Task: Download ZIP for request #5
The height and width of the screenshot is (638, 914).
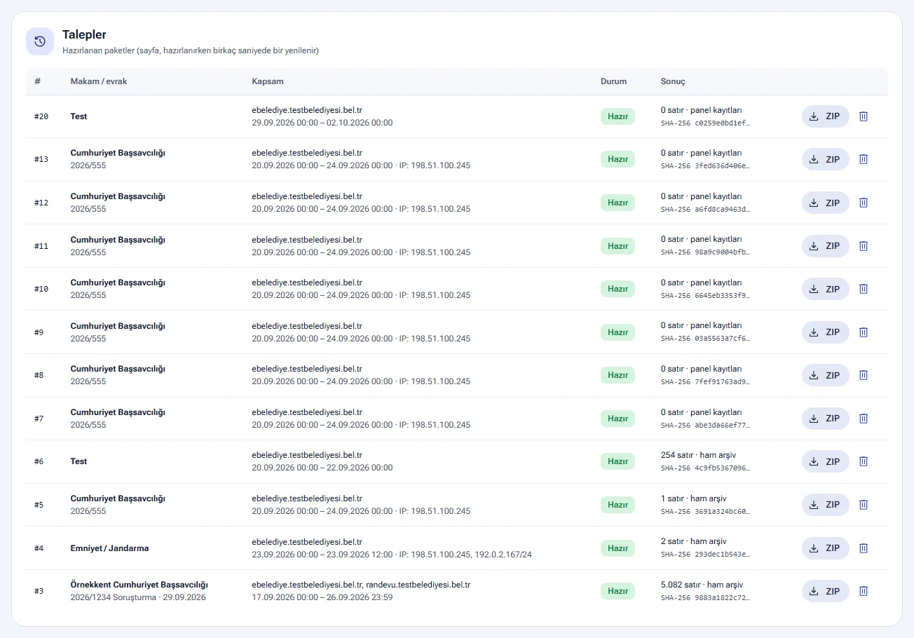Action: (825, 505)
